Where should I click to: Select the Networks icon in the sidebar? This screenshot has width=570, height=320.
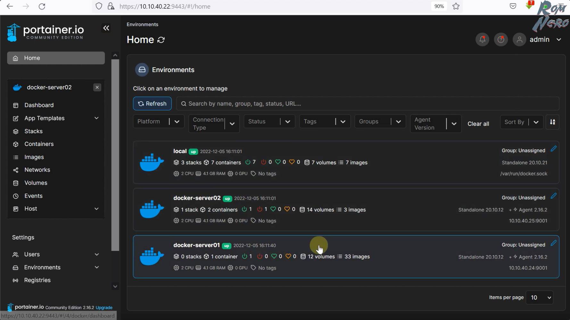[16, 170]
